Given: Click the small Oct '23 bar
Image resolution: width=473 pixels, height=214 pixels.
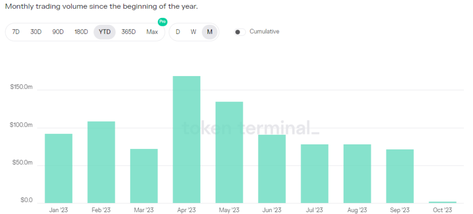Looking at the screenshot, I should 443,202.
